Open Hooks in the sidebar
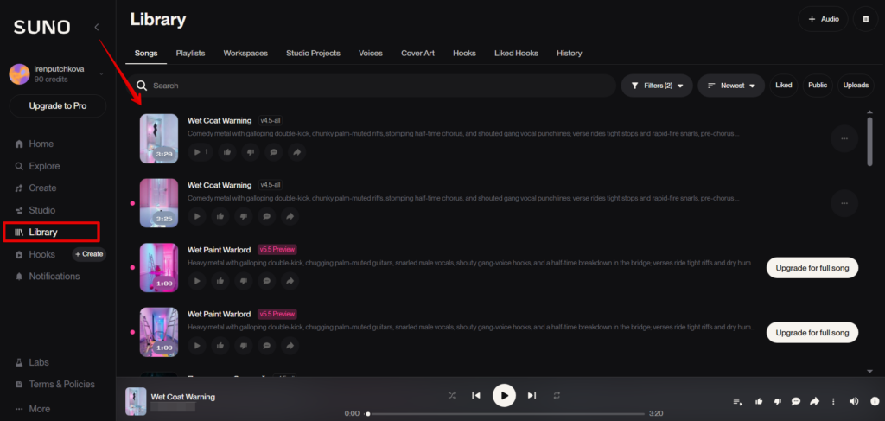885x421 pixels. click(x=35, y=254)
